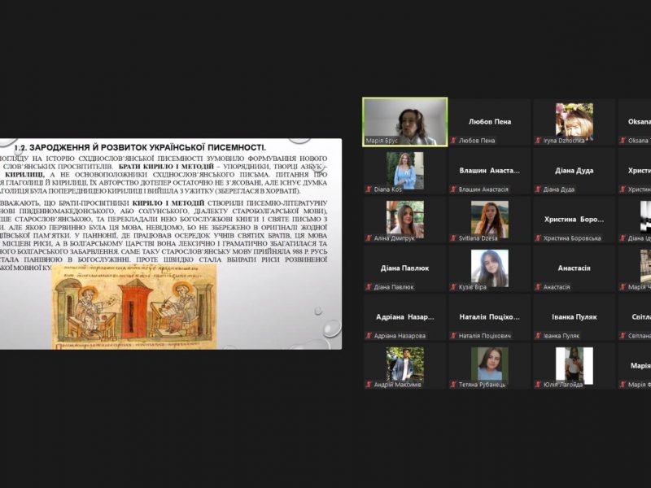
Task: Click the muted mic icon for Svitlana Dzesa
Action: 453,238
